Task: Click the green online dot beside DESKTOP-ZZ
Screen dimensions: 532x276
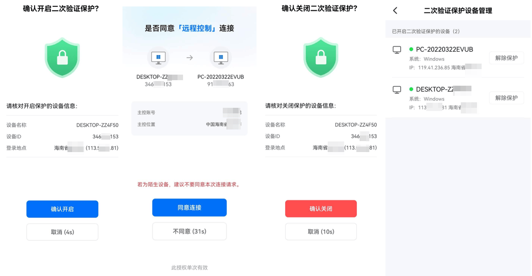Action: click(411, 89)
